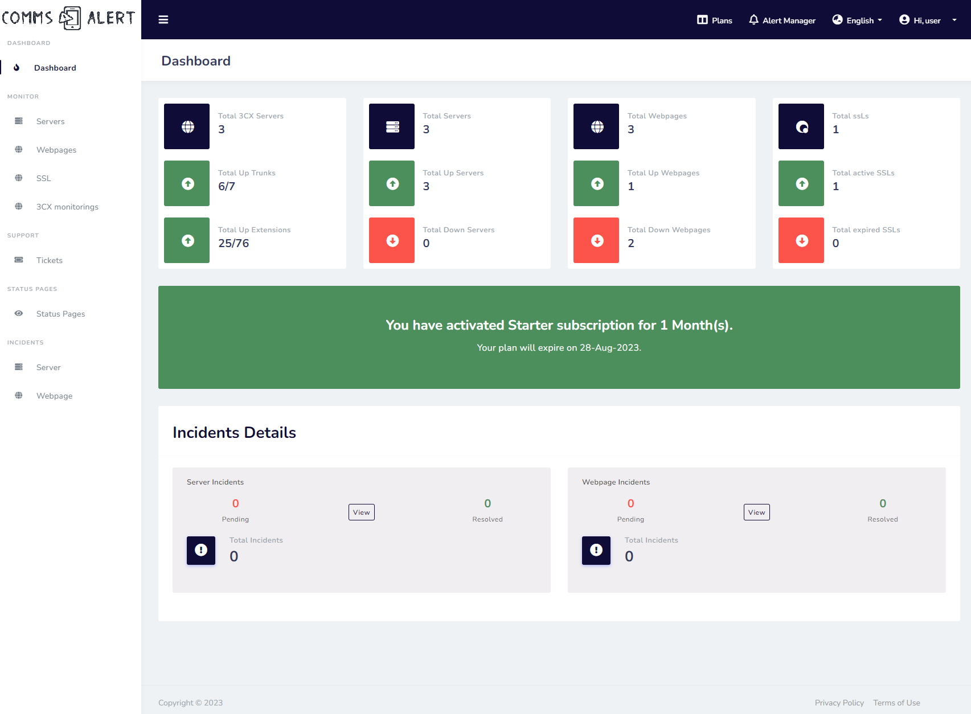971x714 pixels.
Task: Click the Total Down Servers red arrow icon
Action: point(392,240)
